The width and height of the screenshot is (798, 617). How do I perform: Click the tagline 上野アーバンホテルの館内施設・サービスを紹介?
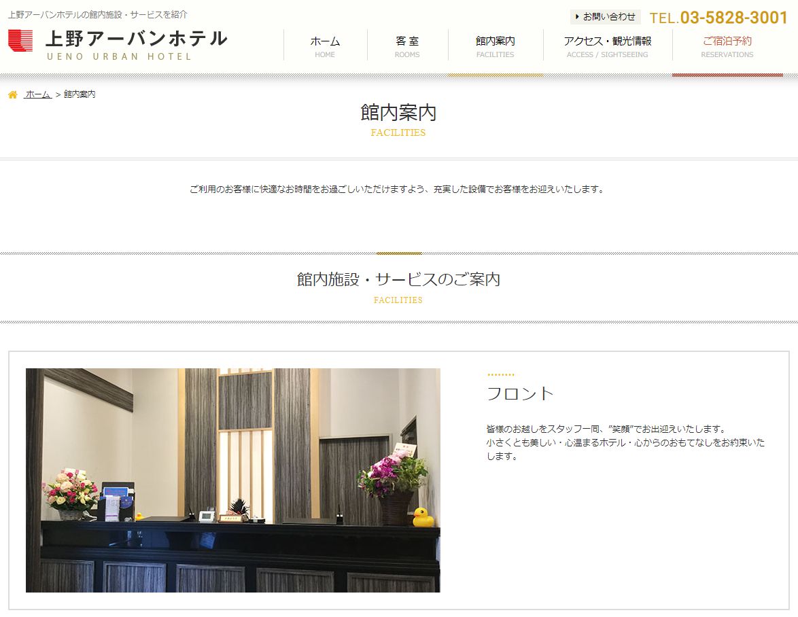point(98,15)
